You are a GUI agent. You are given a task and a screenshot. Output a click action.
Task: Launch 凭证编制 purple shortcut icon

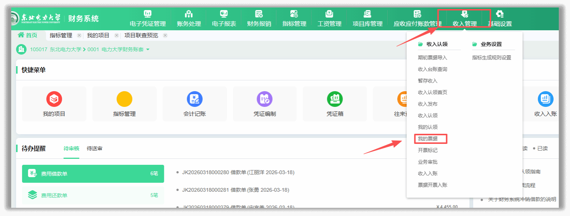click(264, 99)
